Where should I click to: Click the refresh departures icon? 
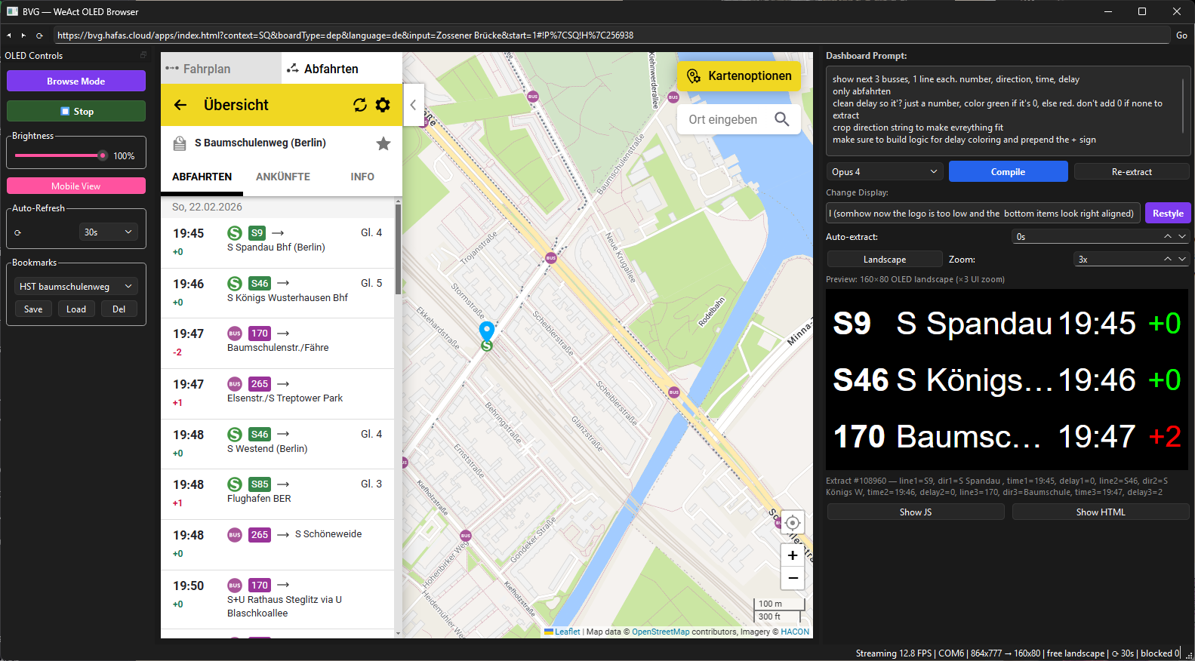tap(360, 105)
